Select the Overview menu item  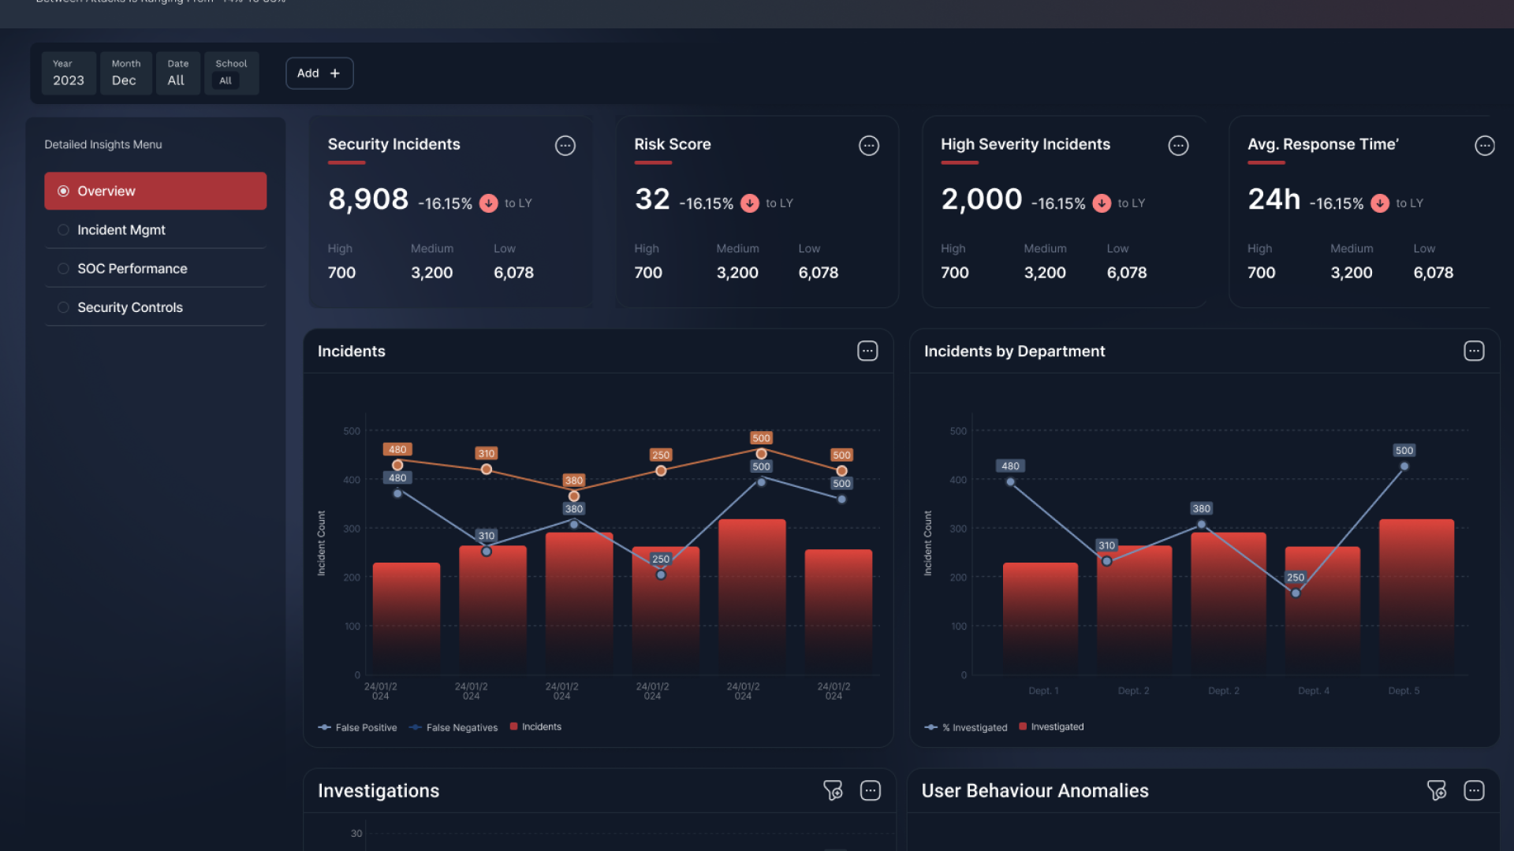155,191
